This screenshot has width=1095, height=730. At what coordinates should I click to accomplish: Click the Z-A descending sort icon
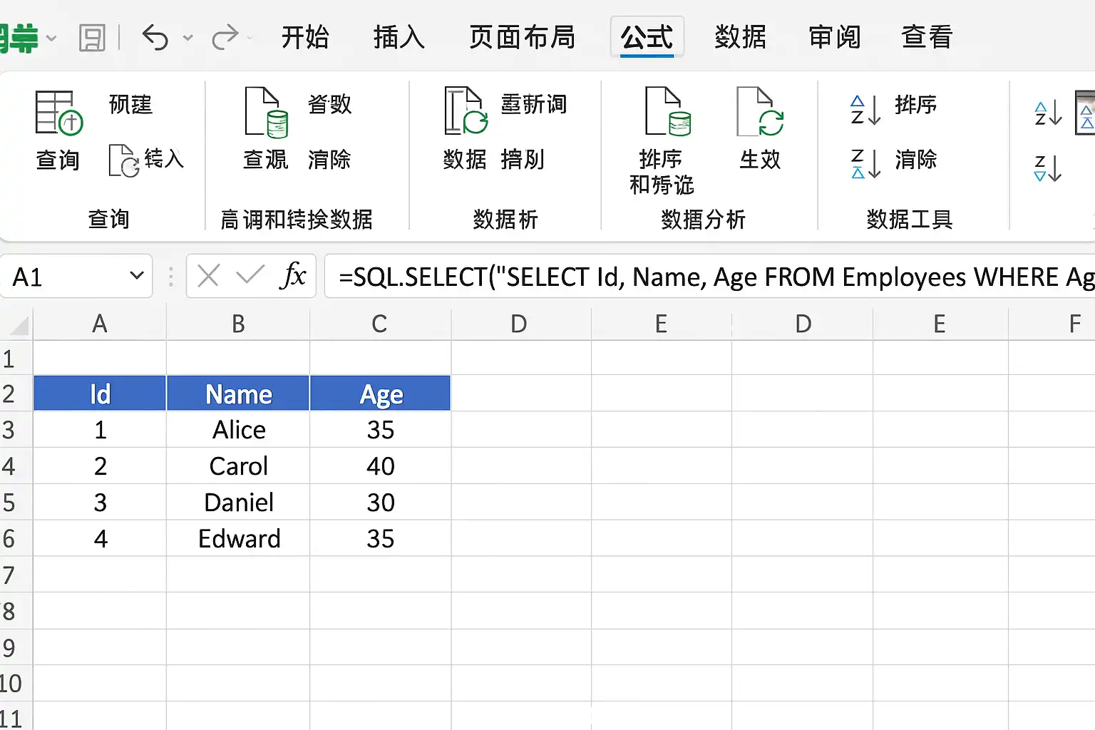[x=865, y=163]
